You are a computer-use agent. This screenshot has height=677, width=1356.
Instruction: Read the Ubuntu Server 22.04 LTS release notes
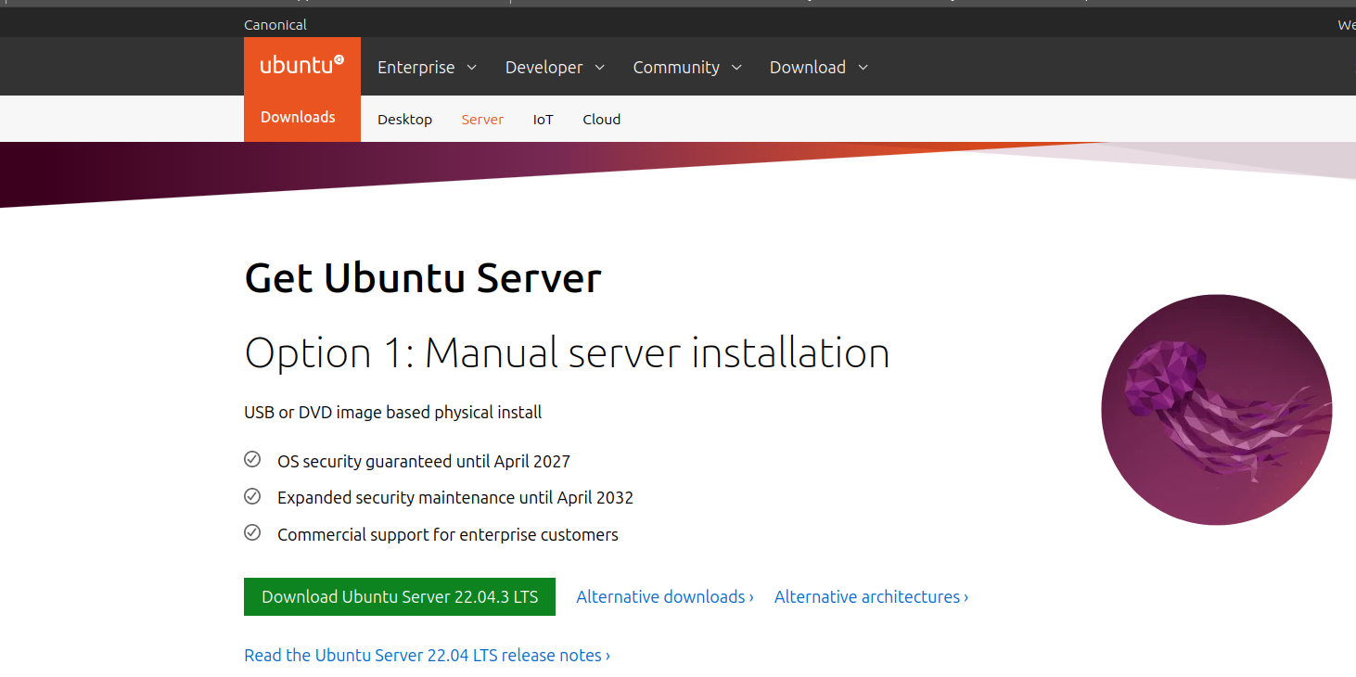(427, 656)
